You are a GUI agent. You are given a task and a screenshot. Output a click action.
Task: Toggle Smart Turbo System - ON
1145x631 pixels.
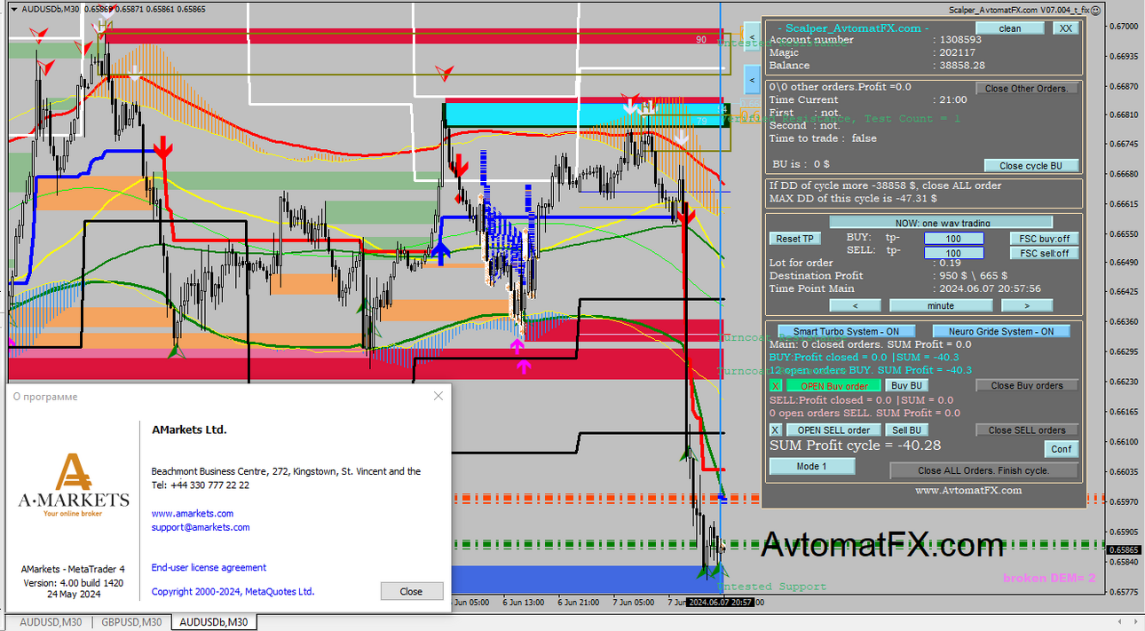[846, 331]
